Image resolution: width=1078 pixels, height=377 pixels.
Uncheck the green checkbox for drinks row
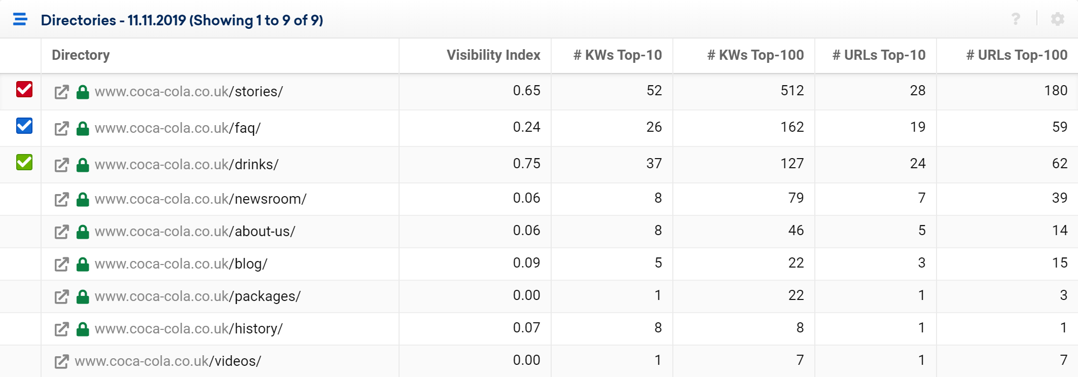[24, 162]
